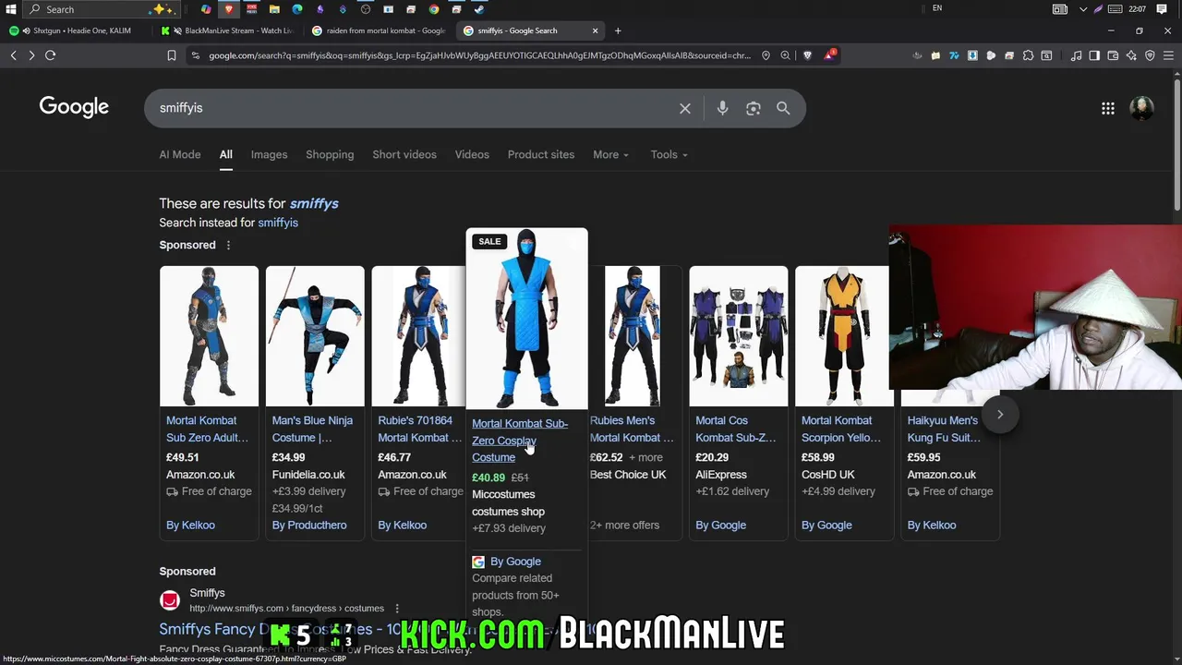Select the AI Mode search tab
This screenshot has width=1182, height=665.
[x=179, y=154]
